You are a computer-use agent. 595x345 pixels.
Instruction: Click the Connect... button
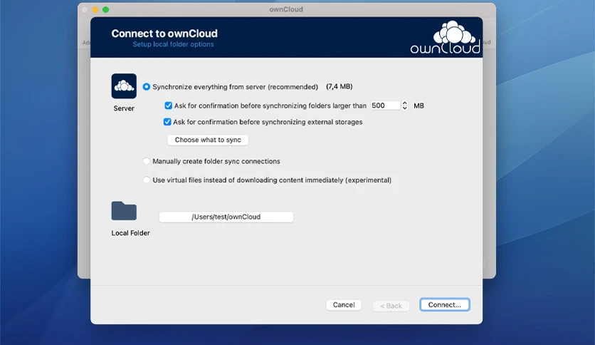coord(445,304)
